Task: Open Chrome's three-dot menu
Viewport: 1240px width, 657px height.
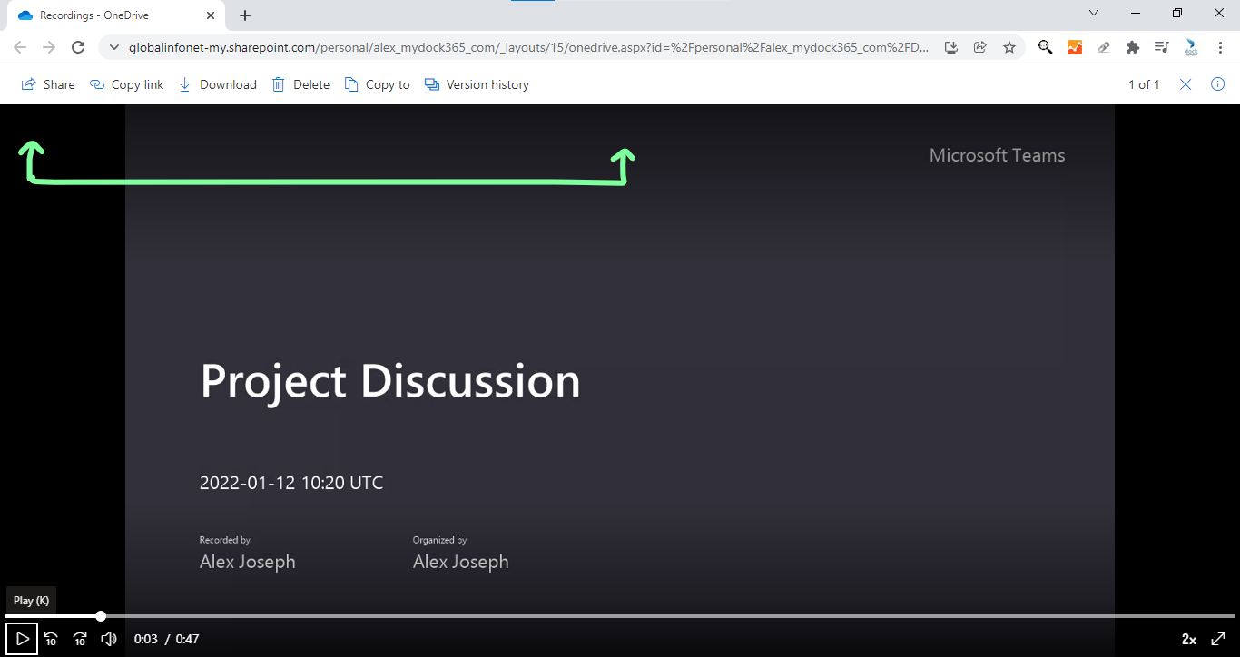Action: click(1220, 47)
